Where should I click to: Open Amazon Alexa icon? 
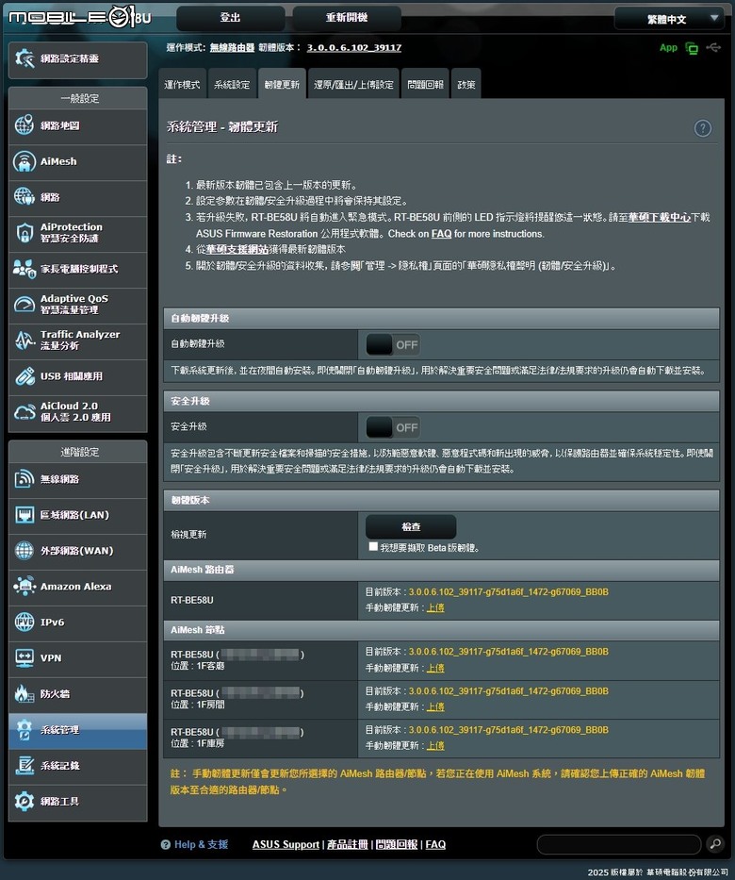(24, 587)
